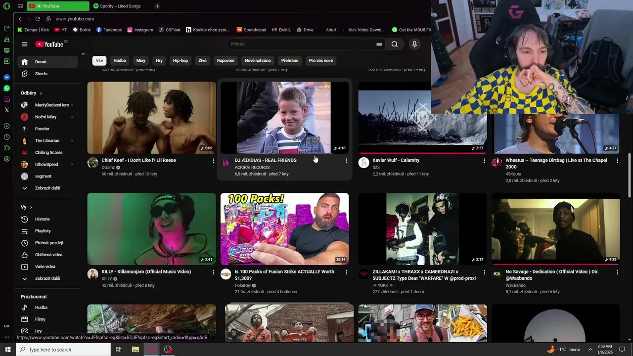Open a new browser tab with plus
Image resolution: width=633 pixels, height=356 pixels.
[157, 6]
